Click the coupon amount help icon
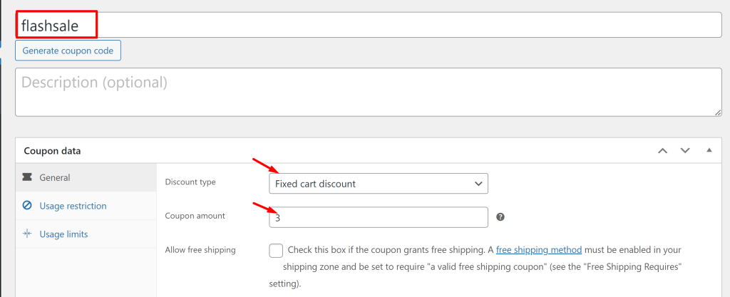The width and height of the screenshot is (730, 297). (500, 217)
